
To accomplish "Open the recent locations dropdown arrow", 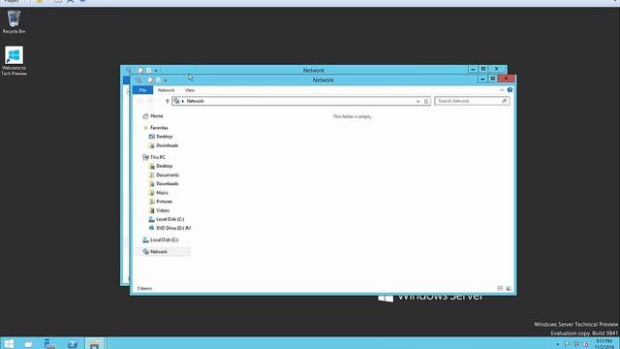I will [159, 101].
